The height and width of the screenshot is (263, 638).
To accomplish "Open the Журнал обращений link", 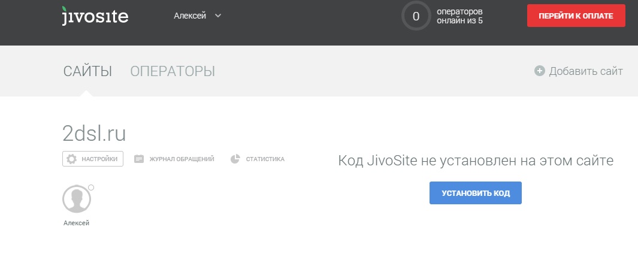I will 182,159.
